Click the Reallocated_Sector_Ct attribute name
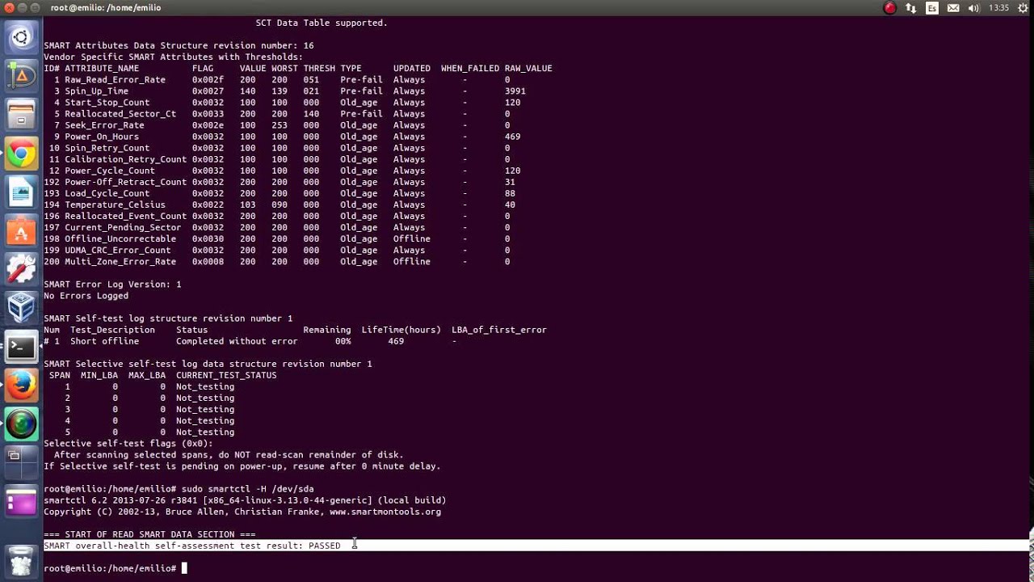1034x582 pixels. point(120,114)
